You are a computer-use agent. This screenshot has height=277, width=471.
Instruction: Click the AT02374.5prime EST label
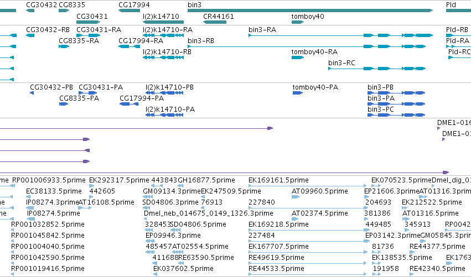(x=319, y=213)
